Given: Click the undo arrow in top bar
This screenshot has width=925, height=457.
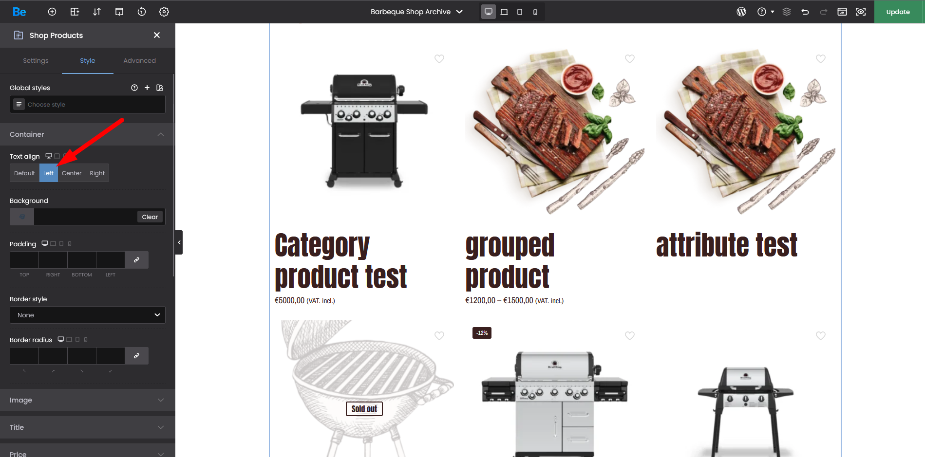Looking at the screenshot, I should [805, 12].
